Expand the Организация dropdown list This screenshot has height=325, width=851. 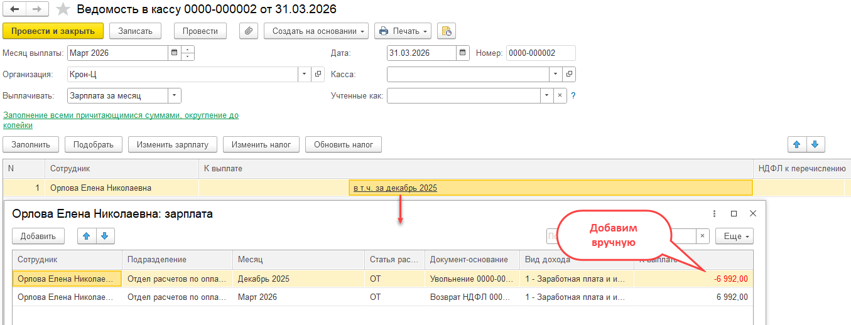305,74
